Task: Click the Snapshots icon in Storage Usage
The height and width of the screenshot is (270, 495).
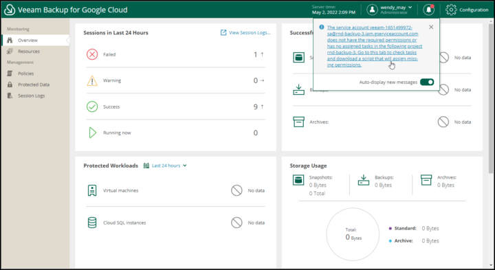Action: click(x=298, y=180)
